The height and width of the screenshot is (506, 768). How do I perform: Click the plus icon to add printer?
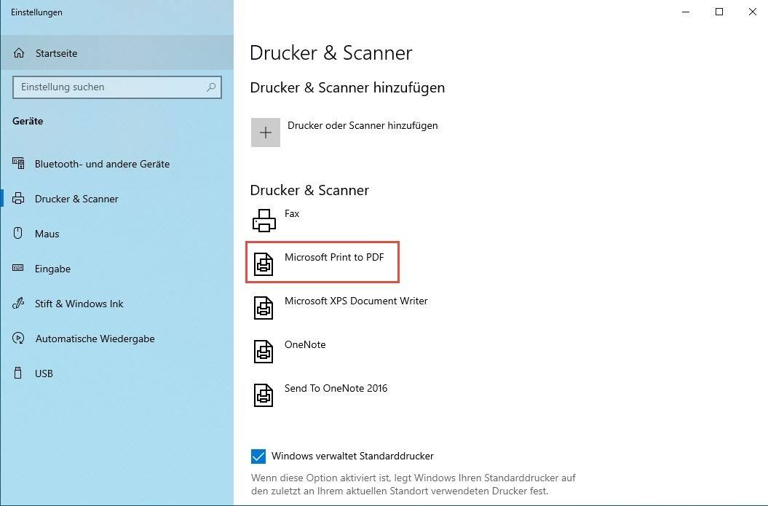tap(266, 133)
